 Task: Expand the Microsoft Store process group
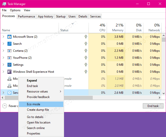3,37
